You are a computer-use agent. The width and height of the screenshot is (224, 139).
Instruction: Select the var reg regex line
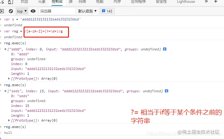(33, 31)
